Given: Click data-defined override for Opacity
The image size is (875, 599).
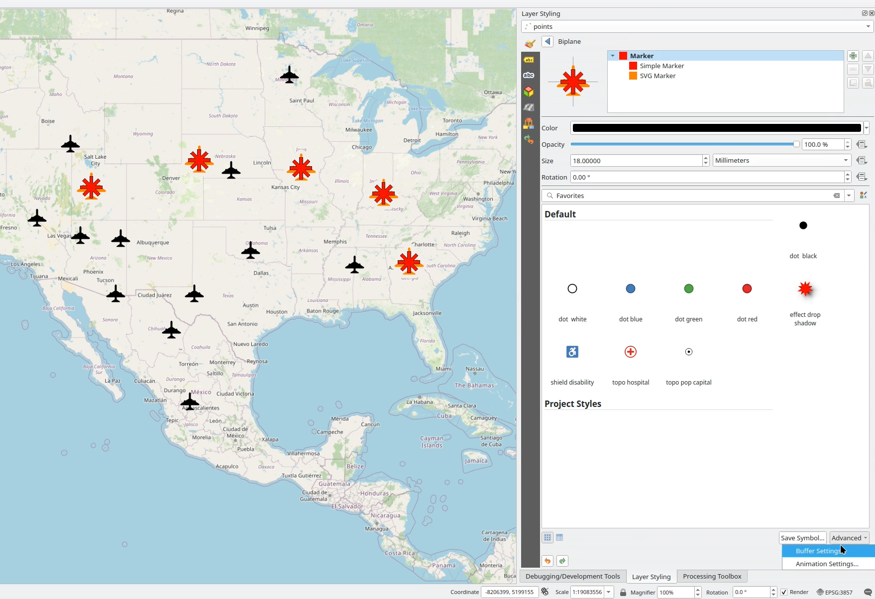Looking at the screenshot, I should tap(862, 144).
